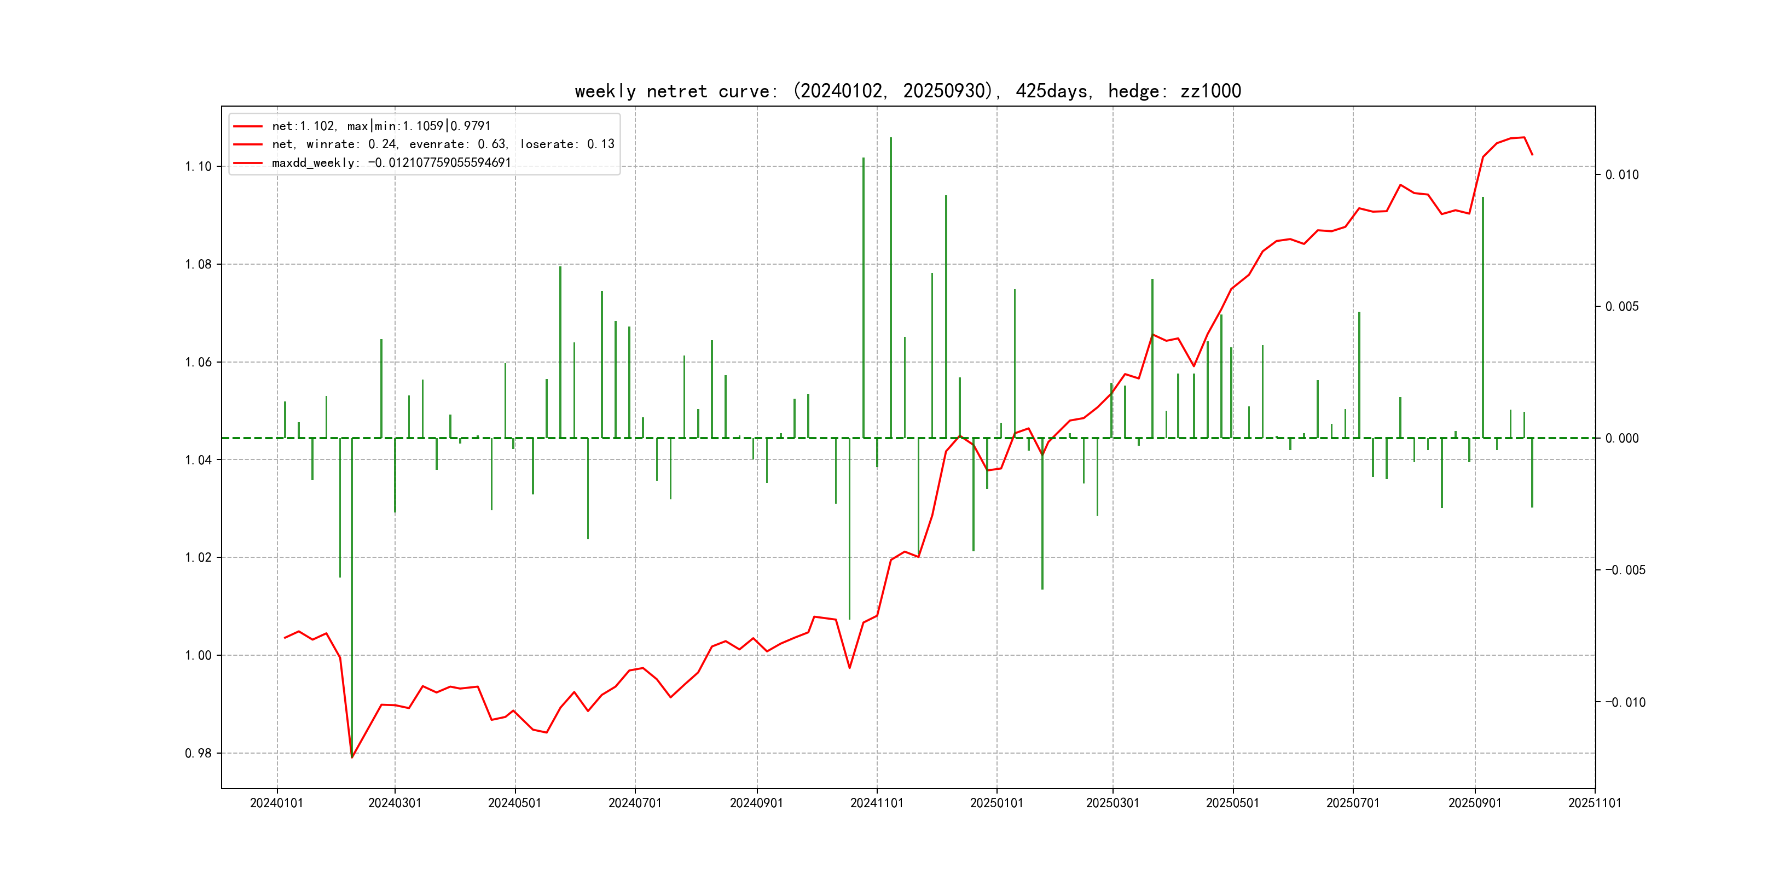
Task: Click the 20250901 x-axis label
Action: [1474, 803]
